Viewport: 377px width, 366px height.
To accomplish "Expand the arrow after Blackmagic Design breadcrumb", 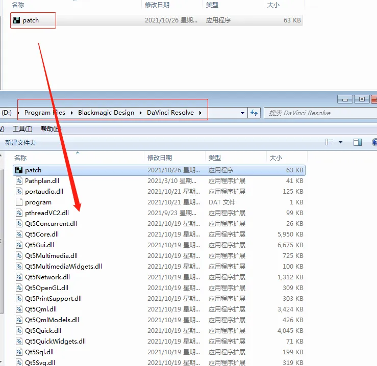I will tap(141, 113).
